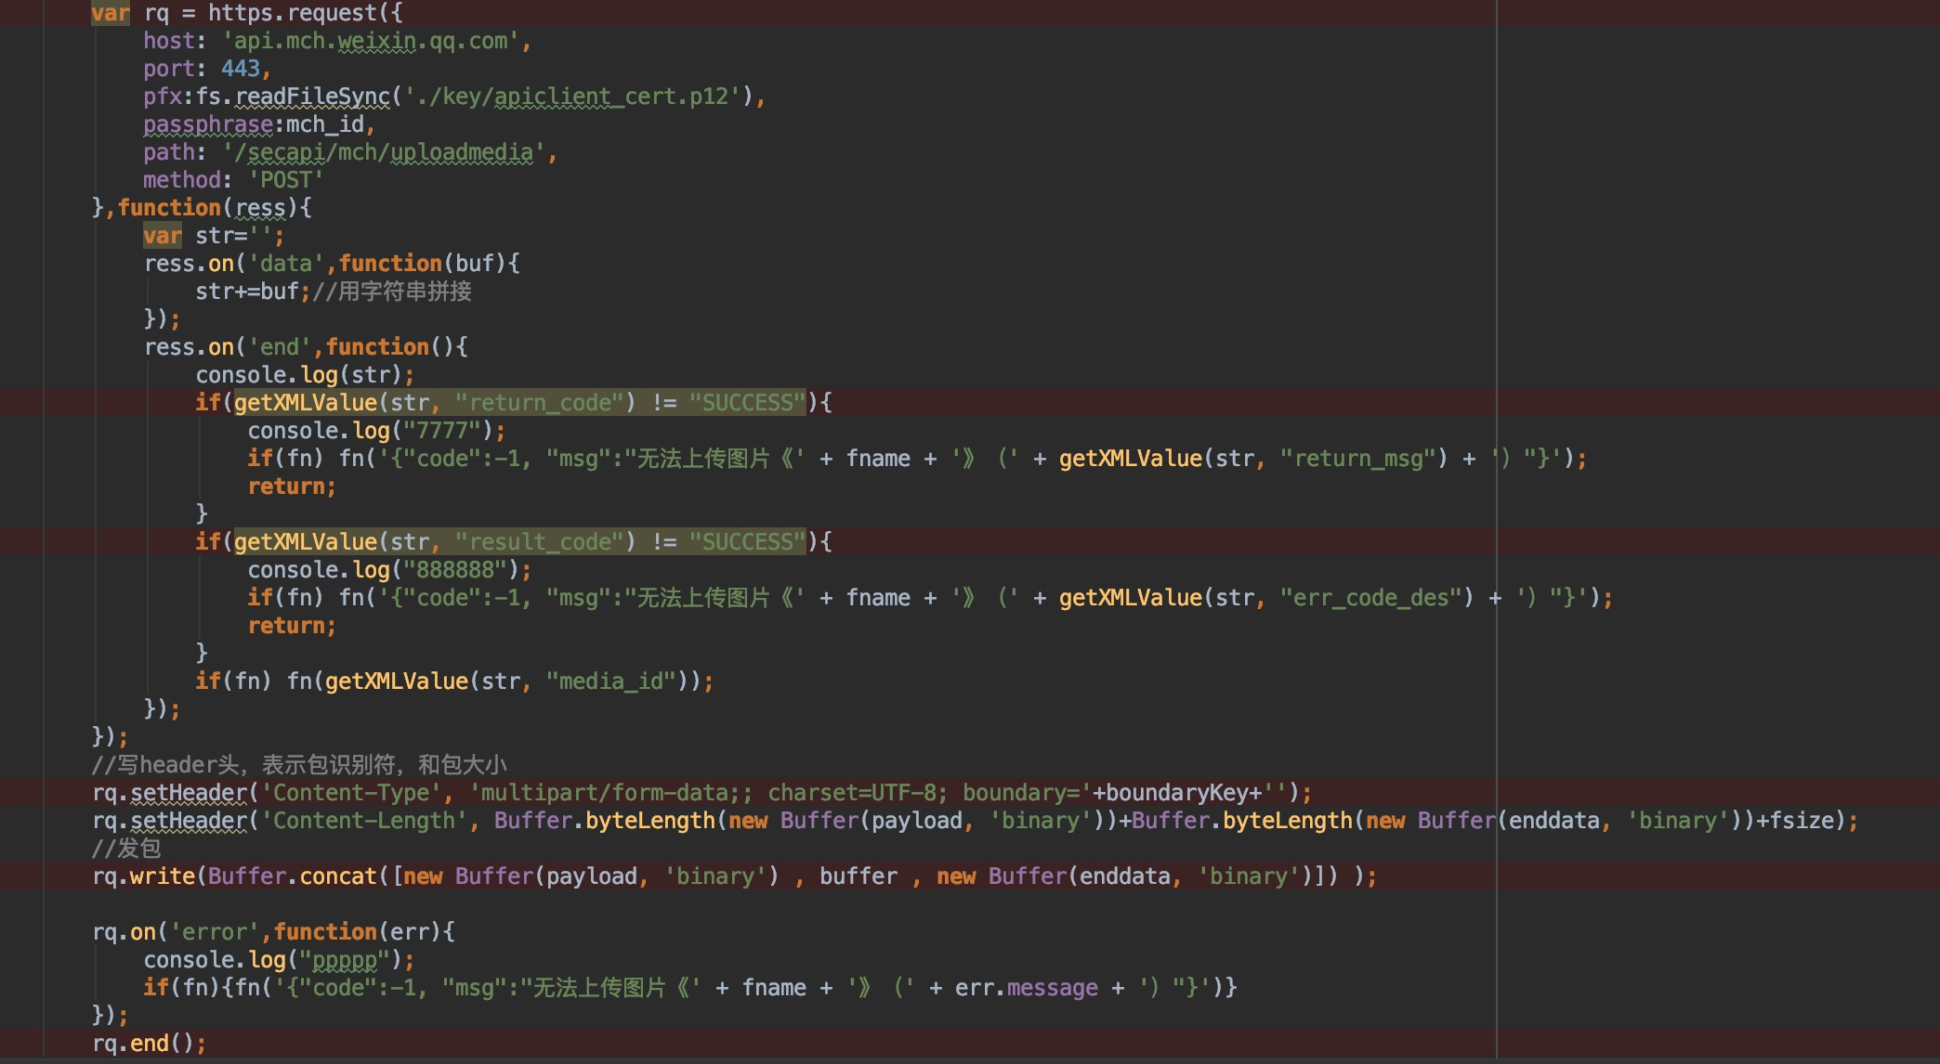This screenshot has width=1940, height=1064.
Task: Click the "return_code" string argument
Action: click(539, 403)
